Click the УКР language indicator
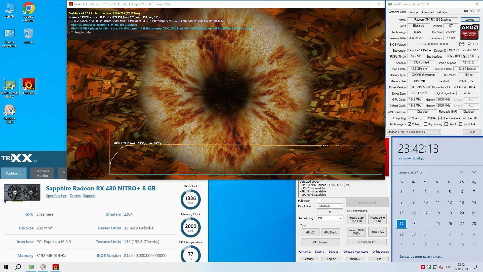The image size is (483, 272). point(448,267)
